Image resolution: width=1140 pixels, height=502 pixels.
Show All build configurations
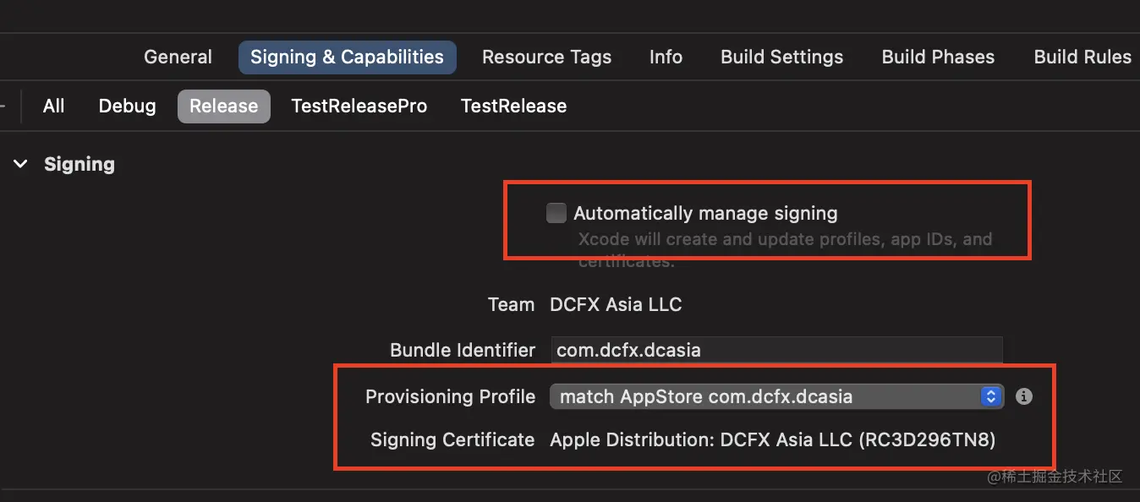(53, 106)
